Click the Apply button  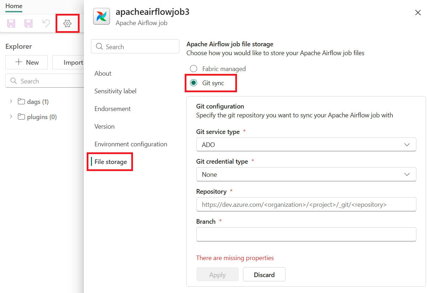(x=218, y=275)
